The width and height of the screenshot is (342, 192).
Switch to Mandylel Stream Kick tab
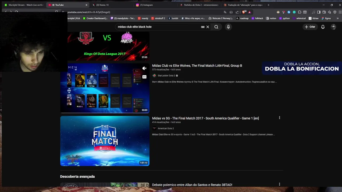[24, 5]
